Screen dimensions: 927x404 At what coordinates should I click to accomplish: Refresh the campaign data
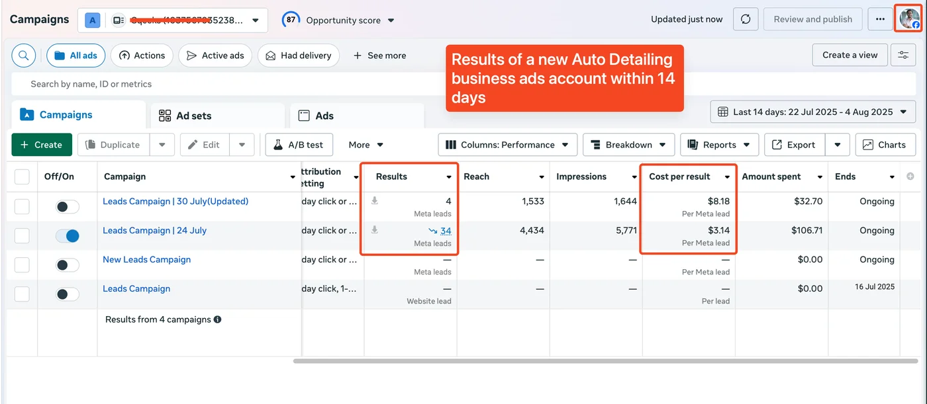click(745, 19)
